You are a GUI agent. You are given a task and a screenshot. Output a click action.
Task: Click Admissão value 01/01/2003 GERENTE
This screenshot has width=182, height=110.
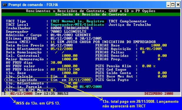(71, 35)
